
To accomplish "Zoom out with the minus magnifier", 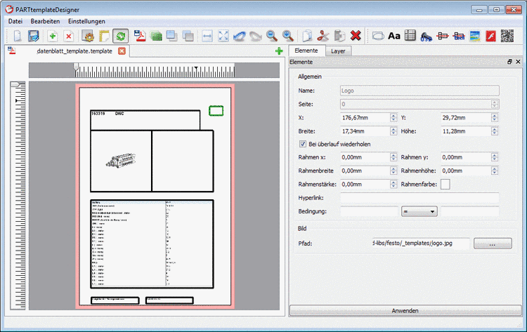I will click(271, 36).
